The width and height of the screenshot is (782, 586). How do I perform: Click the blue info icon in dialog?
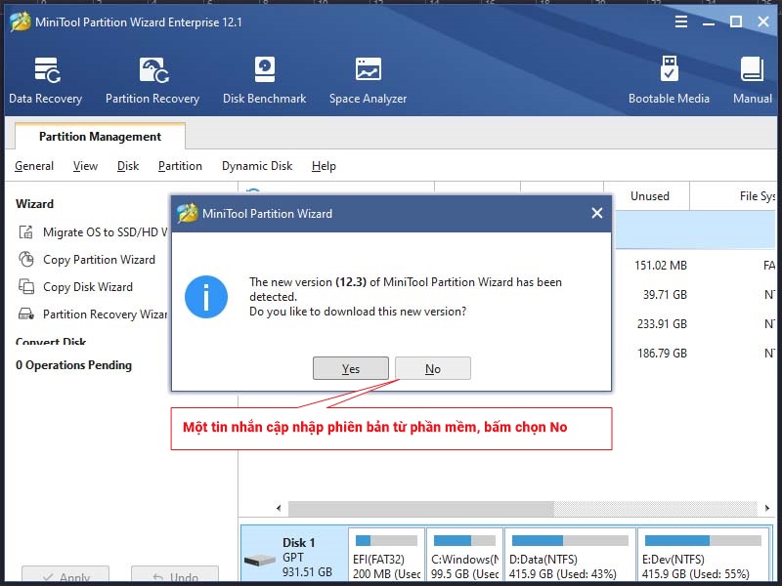pyautogui.click(x=206, y=297)
